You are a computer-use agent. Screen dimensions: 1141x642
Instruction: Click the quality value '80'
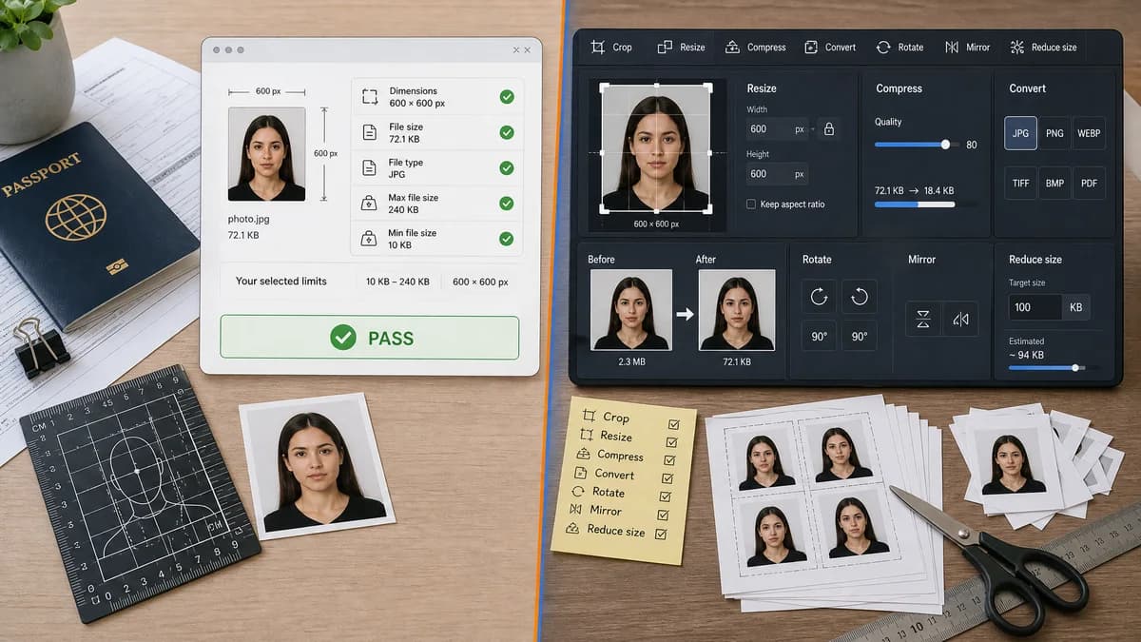point(972,146)
